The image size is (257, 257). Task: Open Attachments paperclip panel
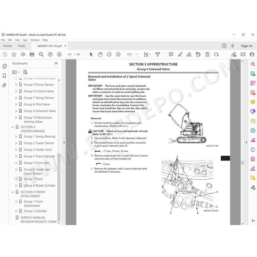(4, 85)
